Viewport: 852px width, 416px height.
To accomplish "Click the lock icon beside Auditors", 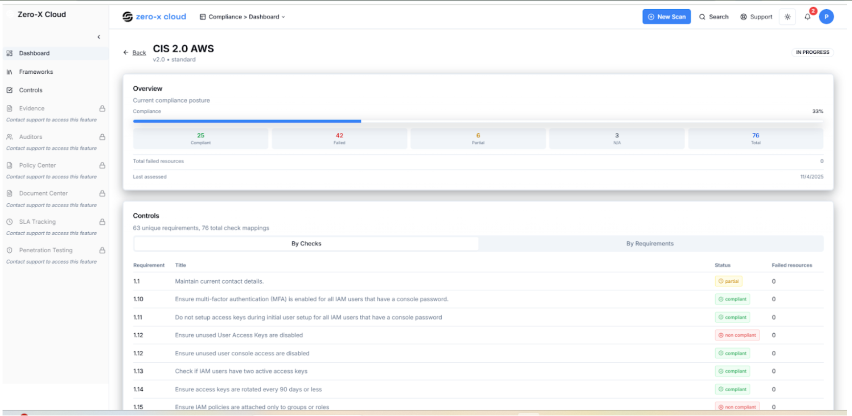I will coord(102,137).
